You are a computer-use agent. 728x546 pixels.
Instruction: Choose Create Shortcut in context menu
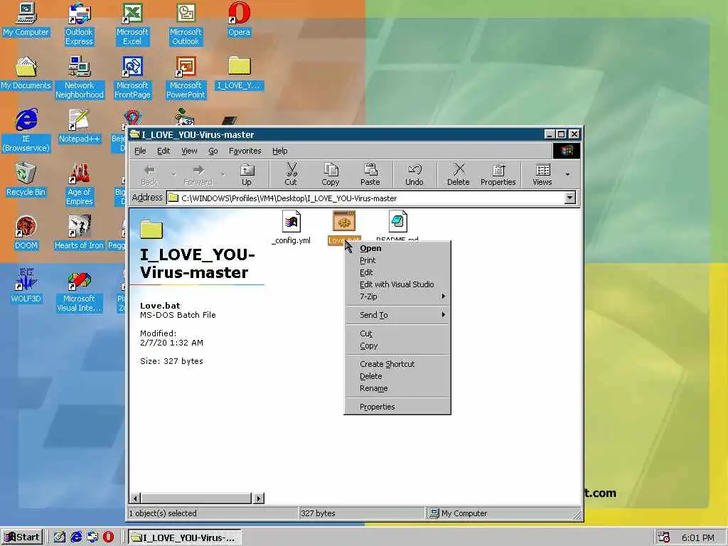[397, 364]
